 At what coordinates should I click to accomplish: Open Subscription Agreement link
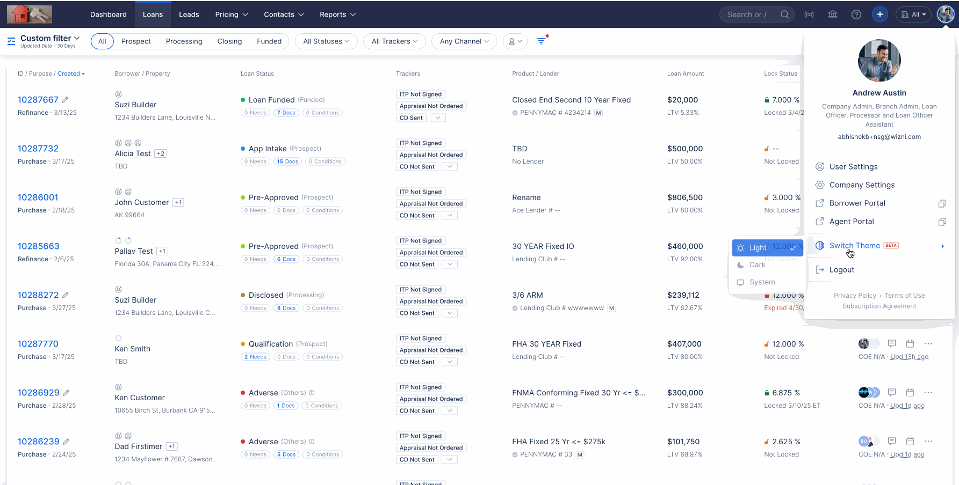pos(879,306)
